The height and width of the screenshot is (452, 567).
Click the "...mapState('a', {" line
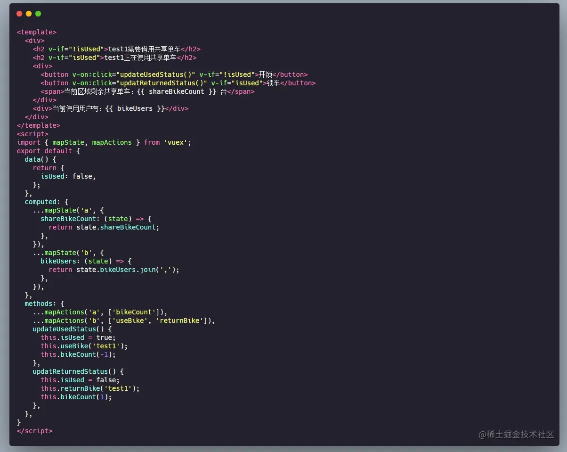click(68, 210)
